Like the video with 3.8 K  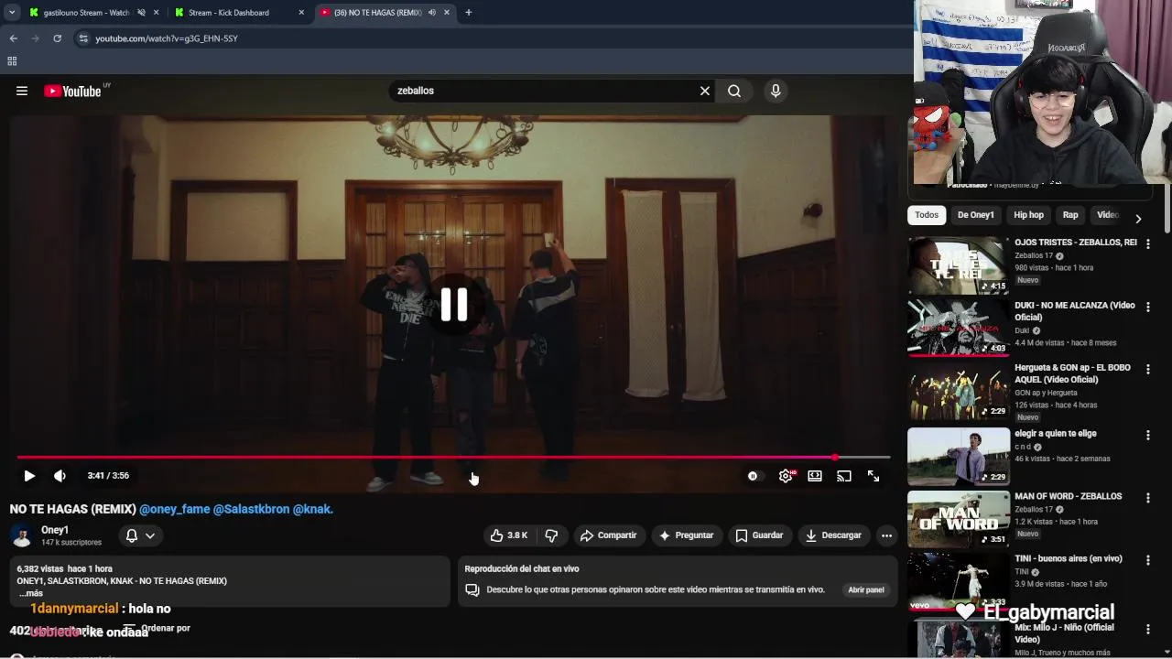click(x=508, y=535)
